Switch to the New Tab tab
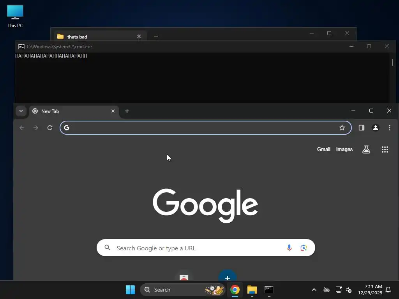The width and height of the screenshot is (399, 299). click(74, 111)
